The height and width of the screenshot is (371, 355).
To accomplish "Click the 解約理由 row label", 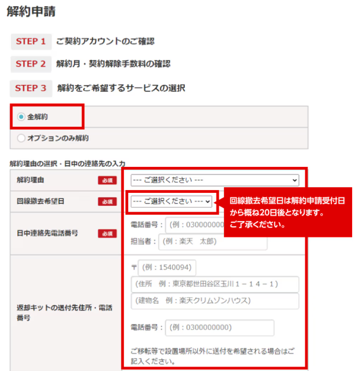I will coord(31,180).
